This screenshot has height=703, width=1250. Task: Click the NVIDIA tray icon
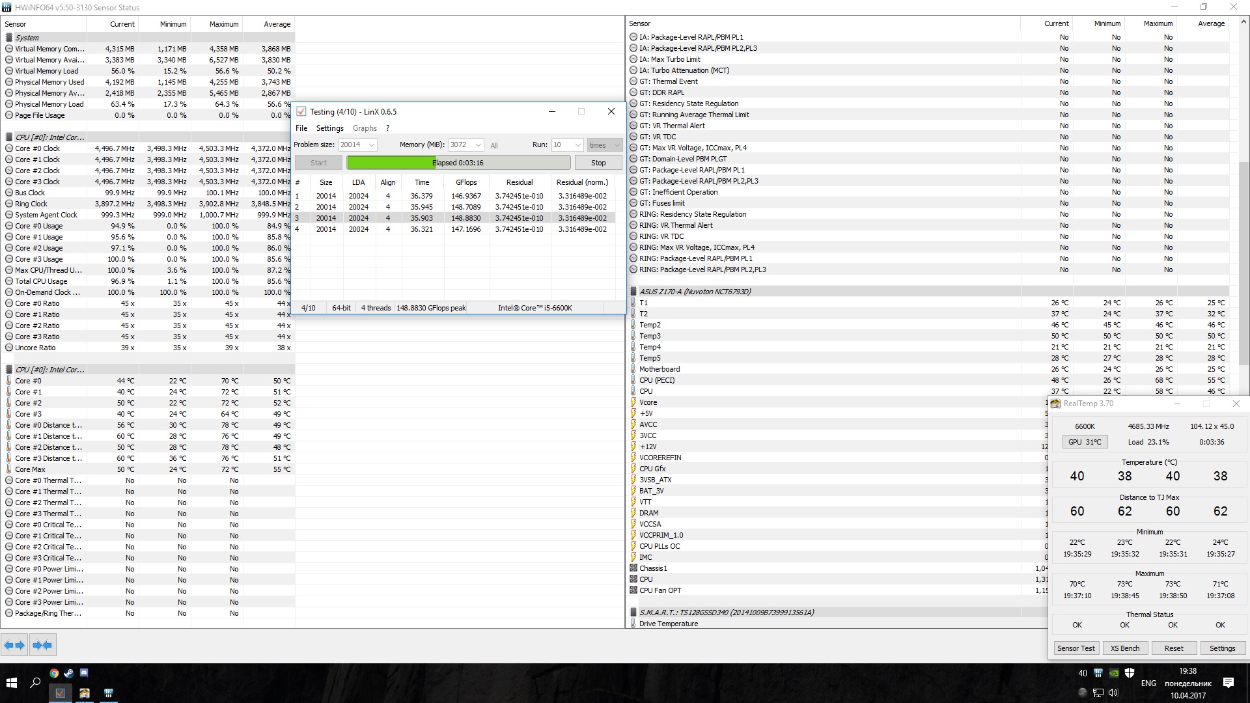coord(1115,673)
